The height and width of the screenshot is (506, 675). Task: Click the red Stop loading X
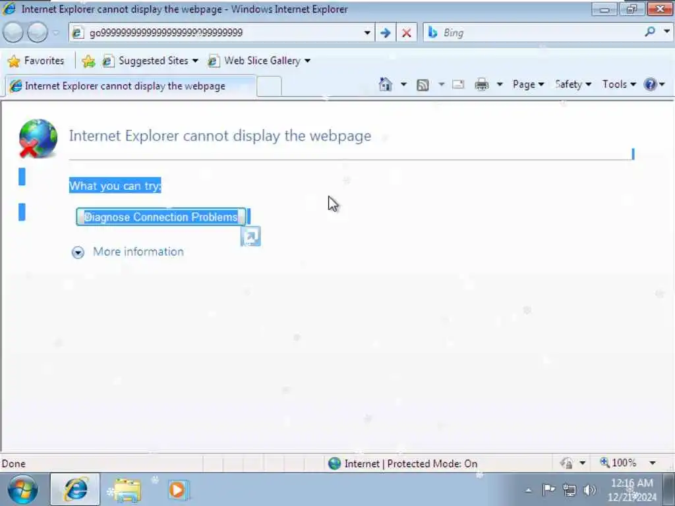pyautogui.click(x=406, y=33)
